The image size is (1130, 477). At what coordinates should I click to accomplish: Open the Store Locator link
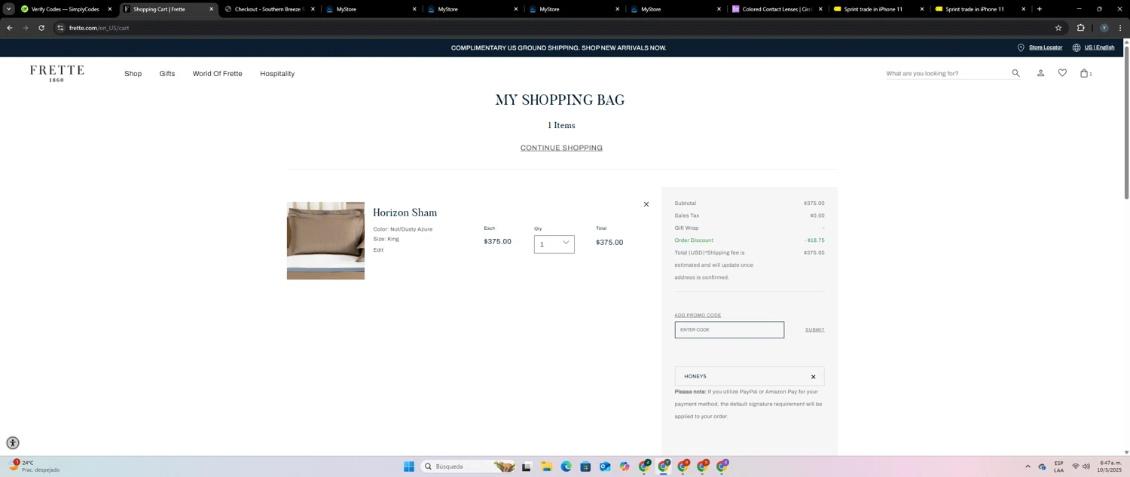tap(1045, 47)
